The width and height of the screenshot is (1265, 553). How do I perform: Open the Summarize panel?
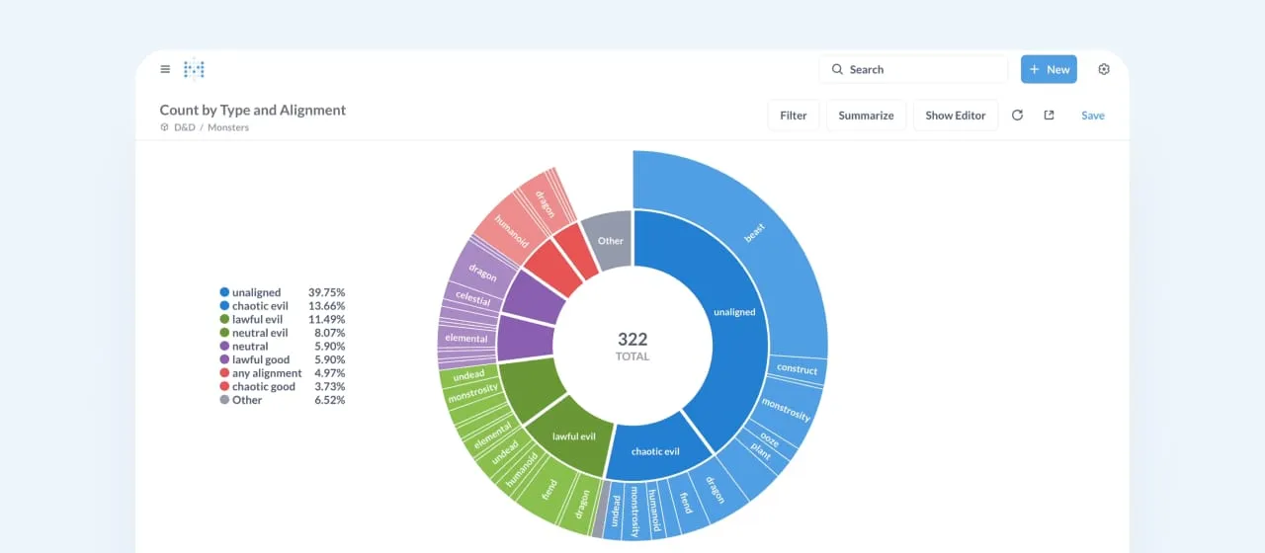[866, 116]
